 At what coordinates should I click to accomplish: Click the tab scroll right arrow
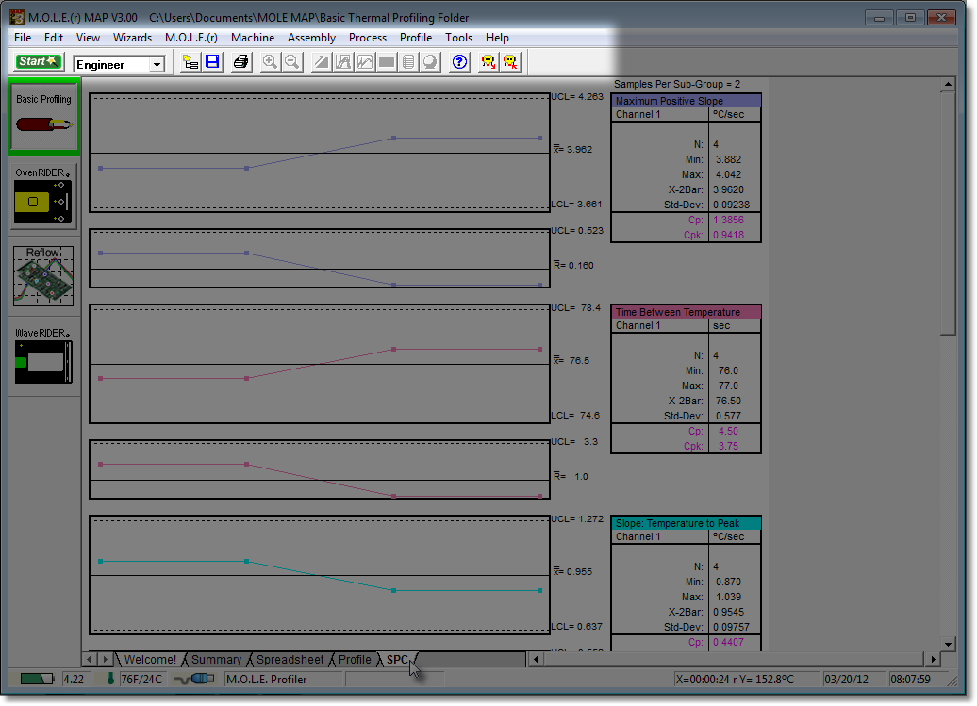pos(105,659)
